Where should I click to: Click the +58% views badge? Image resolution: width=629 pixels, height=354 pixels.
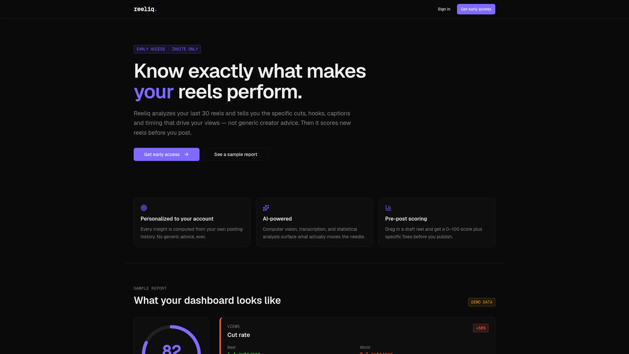pos(481,328)
